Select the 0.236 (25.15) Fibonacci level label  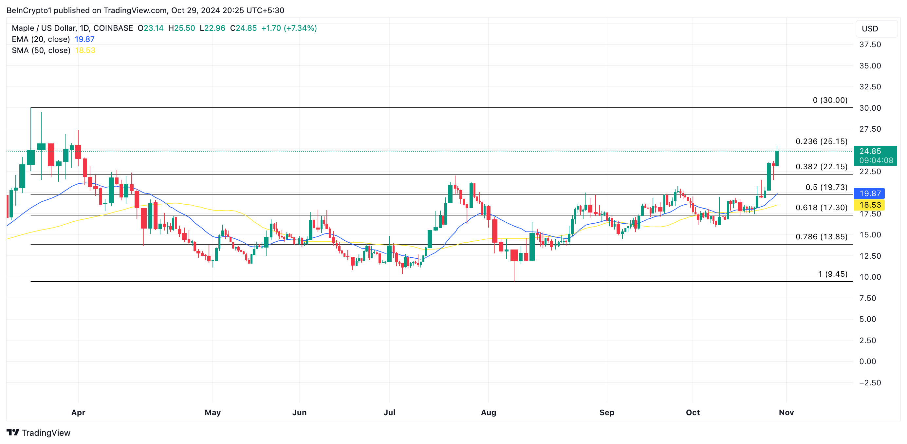[x=821, y=141]
